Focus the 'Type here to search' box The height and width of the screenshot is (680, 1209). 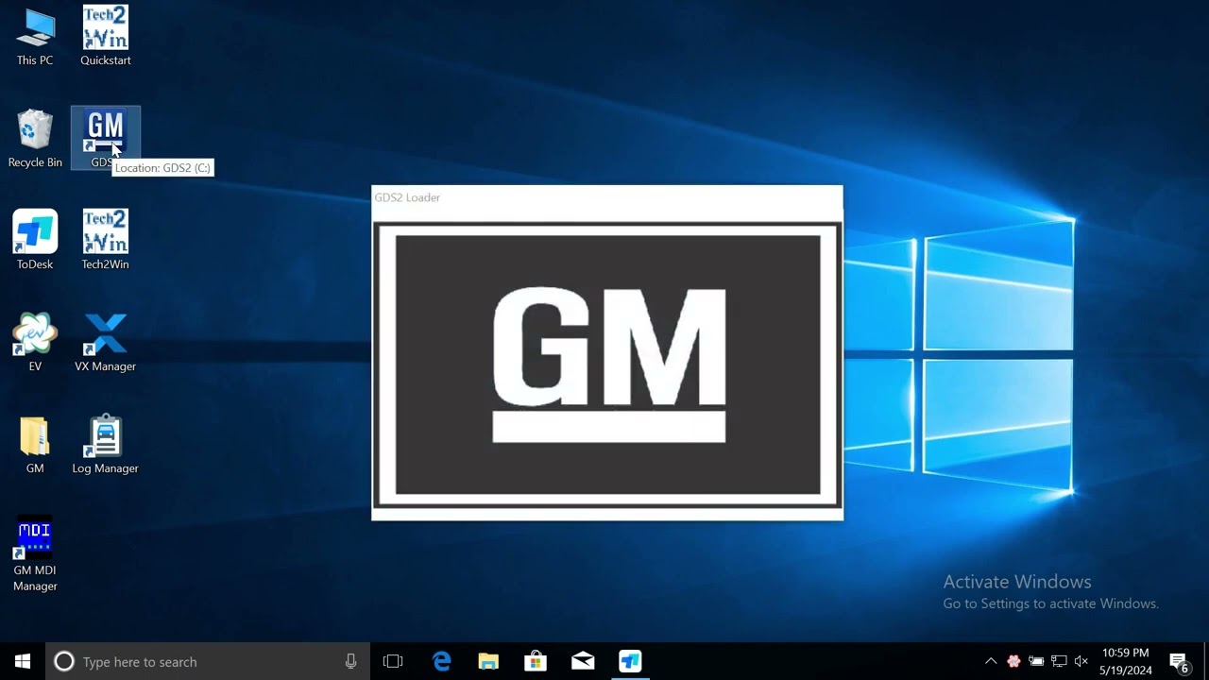[207, 661]
